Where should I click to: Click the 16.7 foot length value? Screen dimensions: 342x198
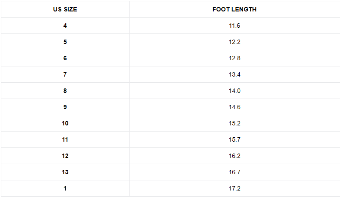pos(234,172)
